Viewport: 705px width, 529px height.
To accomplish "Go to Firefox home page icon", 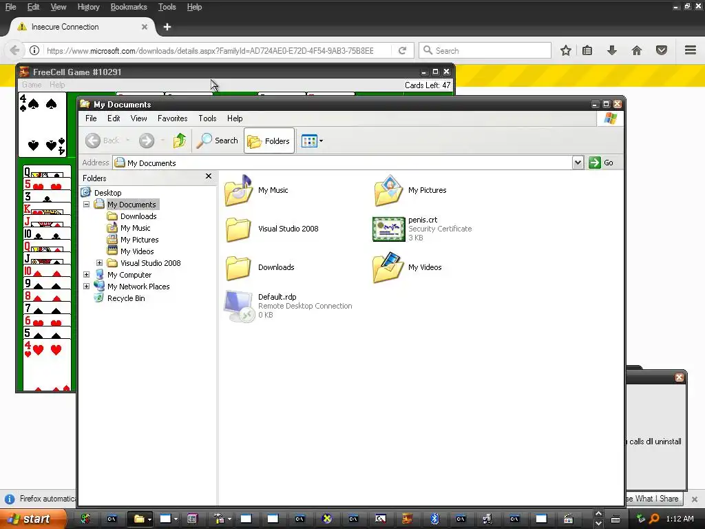I will 637,50.
